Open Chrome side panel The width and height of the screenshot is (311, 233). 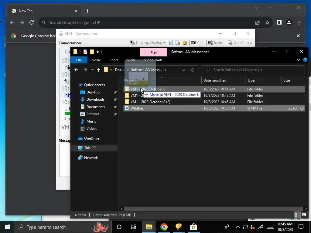pyautogui.click(x=279, y=22)
